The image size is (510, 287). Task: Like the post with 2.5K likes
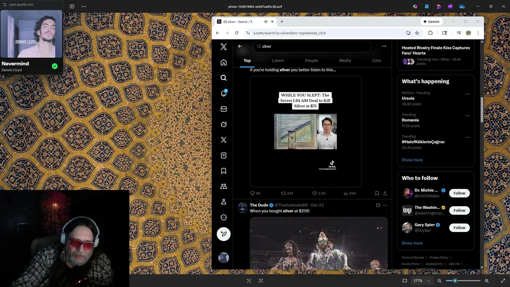coord(319,193)
